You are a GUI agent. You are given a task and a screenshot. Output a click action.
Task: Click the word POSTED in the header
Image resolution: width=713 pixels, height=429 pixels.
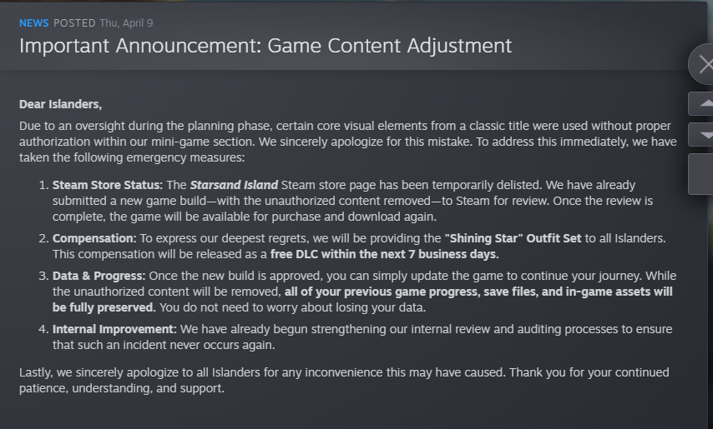tap(77, 22)
